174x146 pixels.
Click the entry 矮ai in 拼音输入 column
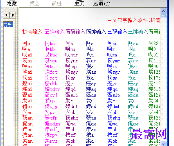[x=27, y=89]
